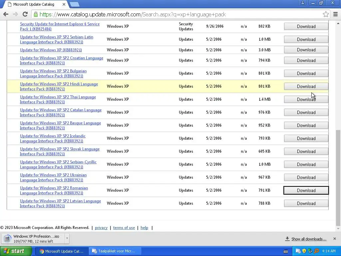Open the Thai Language Interface Pack link
This screenshot has width=341, height=256.
pos(58,99)
